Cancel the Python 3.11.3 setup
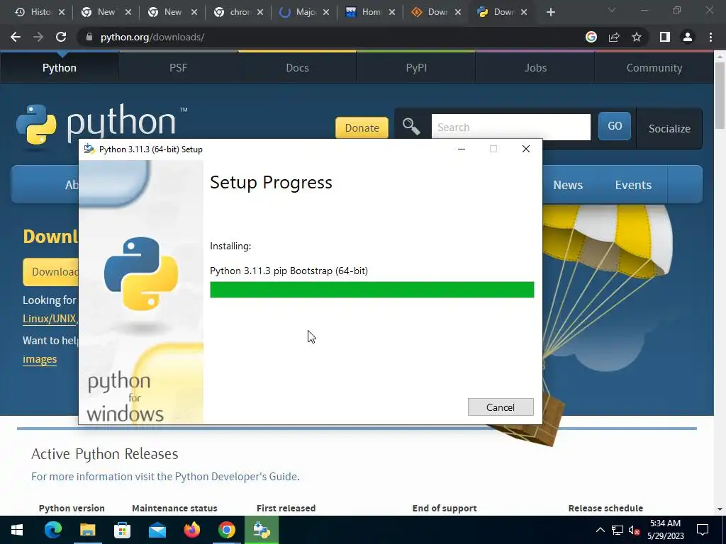 point(501,407)
